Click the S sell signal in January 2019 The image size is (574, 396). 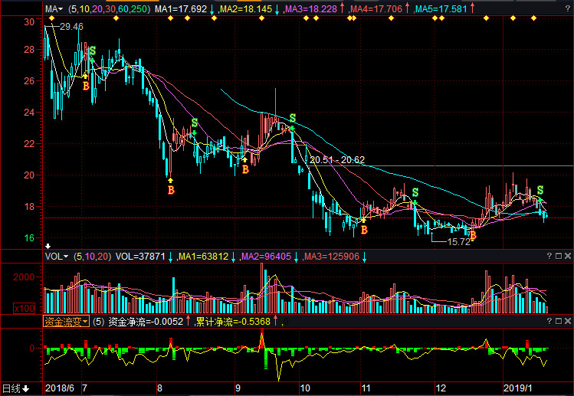(540, 190)
